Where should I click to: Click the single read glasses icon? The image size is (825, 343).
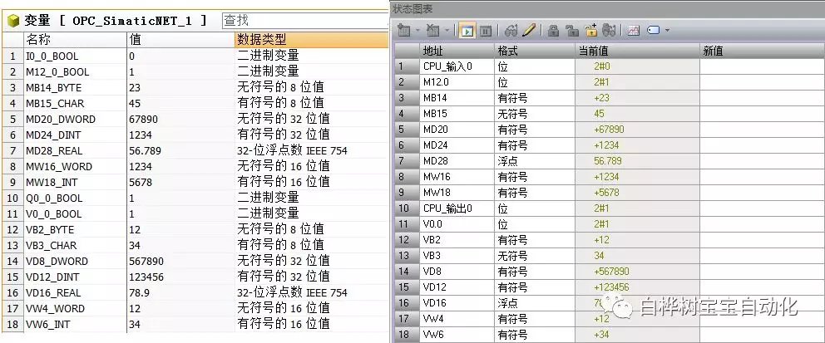point(511,31)
